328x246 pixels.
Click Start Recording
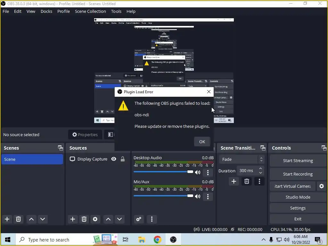[x=298, y=174]
